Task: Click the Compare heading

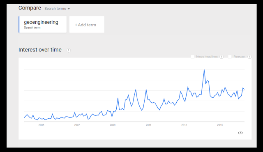Action: coord(30,8)
